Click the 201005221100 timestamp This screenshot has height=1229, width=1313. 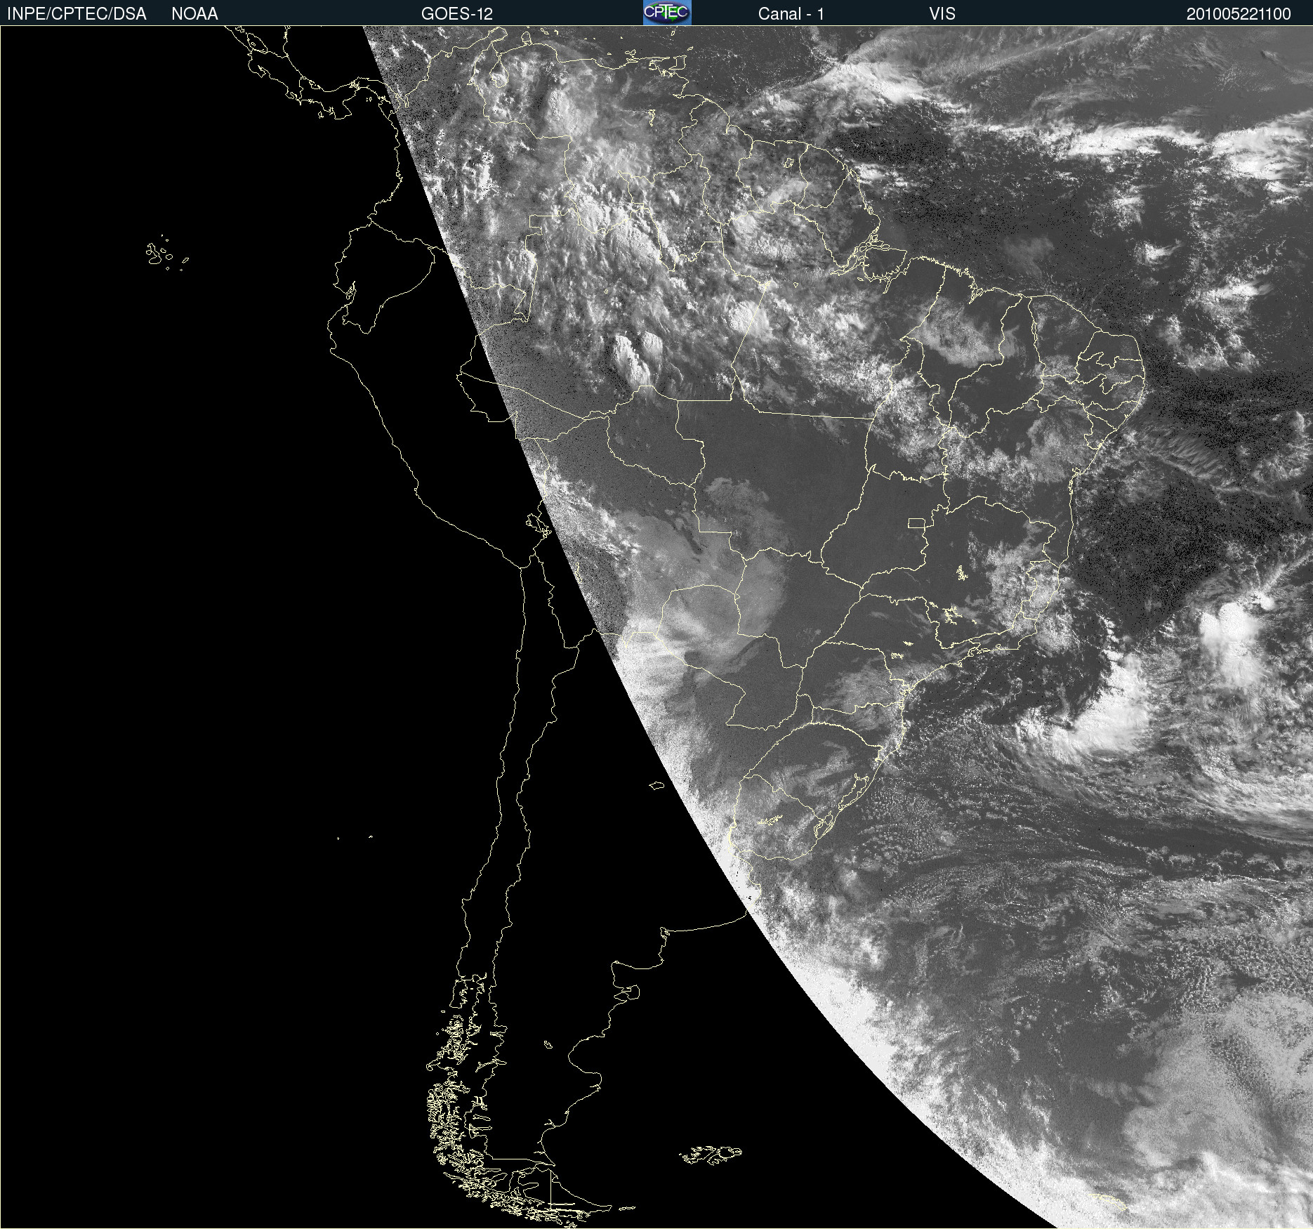[1239, 14]
